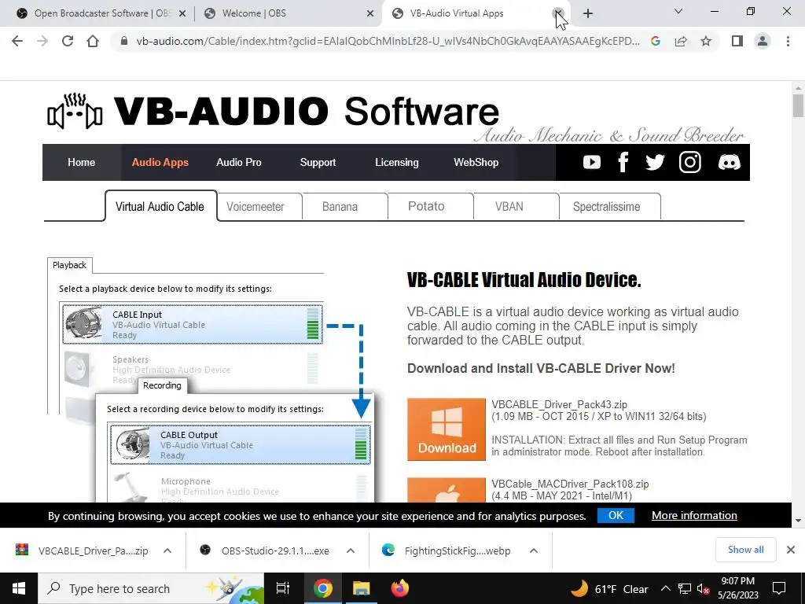Go forward in the browser
The height and width of the screenshot is (604, 805).
point(42,41)
